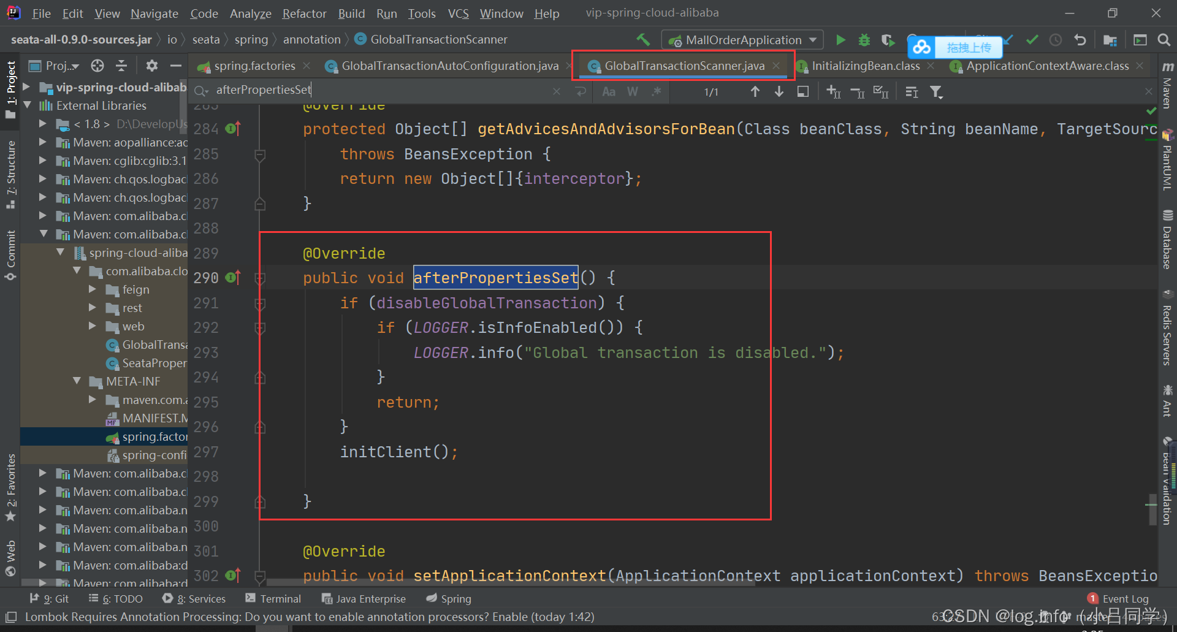The image size is (1177, 632).
Task: Close the search bar with X
Action: (1148, 91)
